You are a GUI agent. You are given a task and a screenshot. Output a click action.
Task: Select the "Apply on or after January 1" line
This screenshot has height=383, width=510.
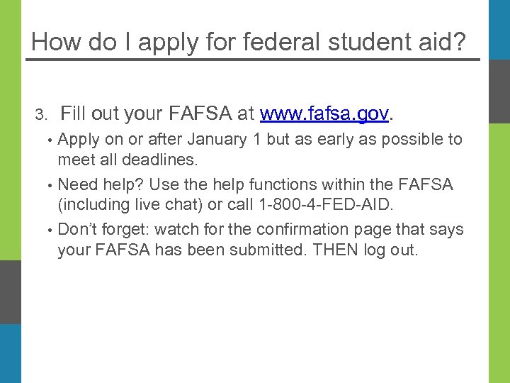pos(259,140)
